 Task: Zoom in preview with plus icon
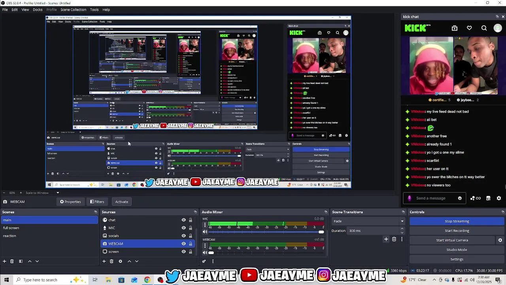tap(21, 193)
